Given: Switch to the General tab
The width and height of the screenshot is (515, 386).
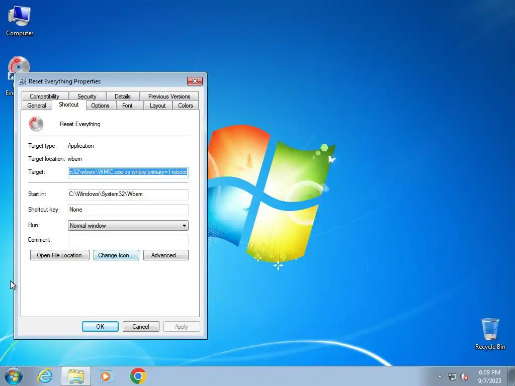Looking at the screenshot, I should click(37, 106).
